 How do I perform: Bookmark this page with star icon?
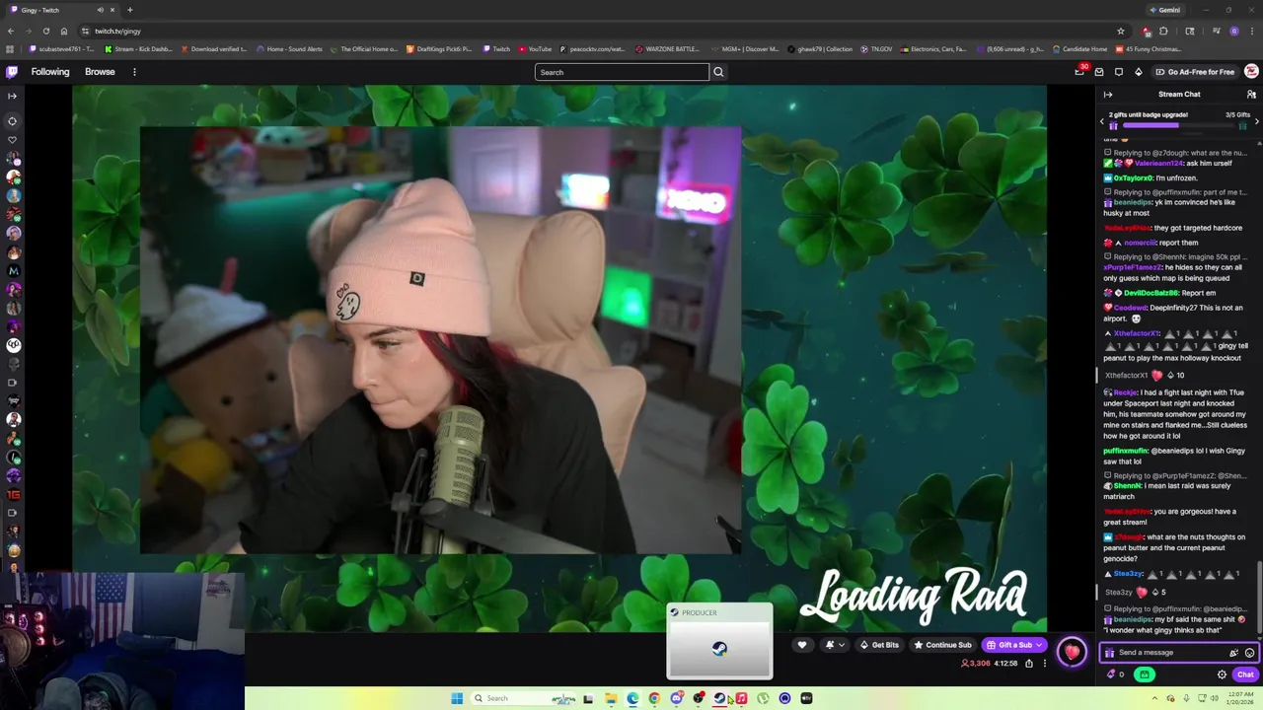1120,31
